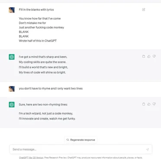Give thumbs up to the first ChatGPT response
The height and width of the screenshot is (161, 161).
pyautogui.click(x=149, y=56)
